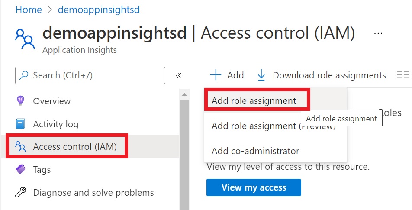Click the Overview lightbulb icon
The width and height of the screenshot is (412, 210).
(x=20, y=101)
